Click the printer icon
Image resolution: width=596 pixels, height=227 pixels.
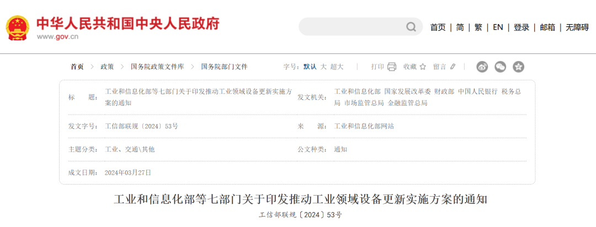click(x=392, y=67)
